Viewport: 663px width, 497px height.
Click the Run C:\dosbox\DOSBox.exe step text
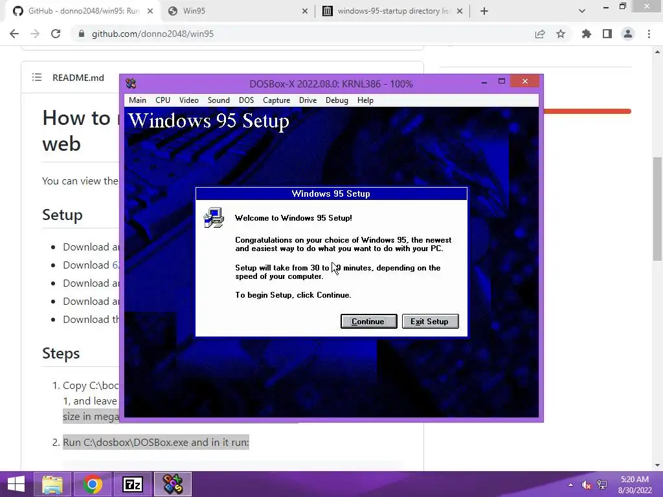156,443
